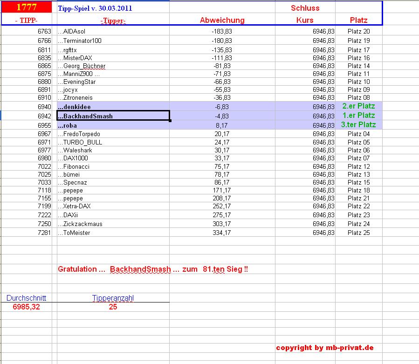Screen dimensions: 419x364
Task: Select the bold '...roba' cell
Action: [x=113, y=125]
